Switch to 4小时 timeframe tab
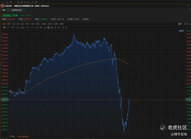Image resolution: width=191 pixels, height=139 pixels. pyautogui.click(x=61, y=24)
